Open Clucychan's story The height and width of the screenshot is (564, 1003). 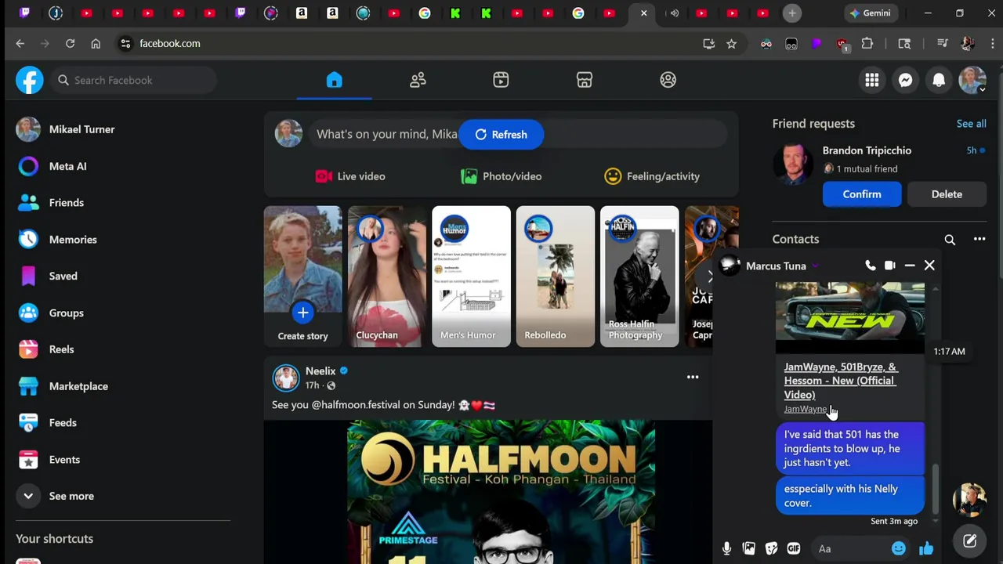[x=387, y=276]
